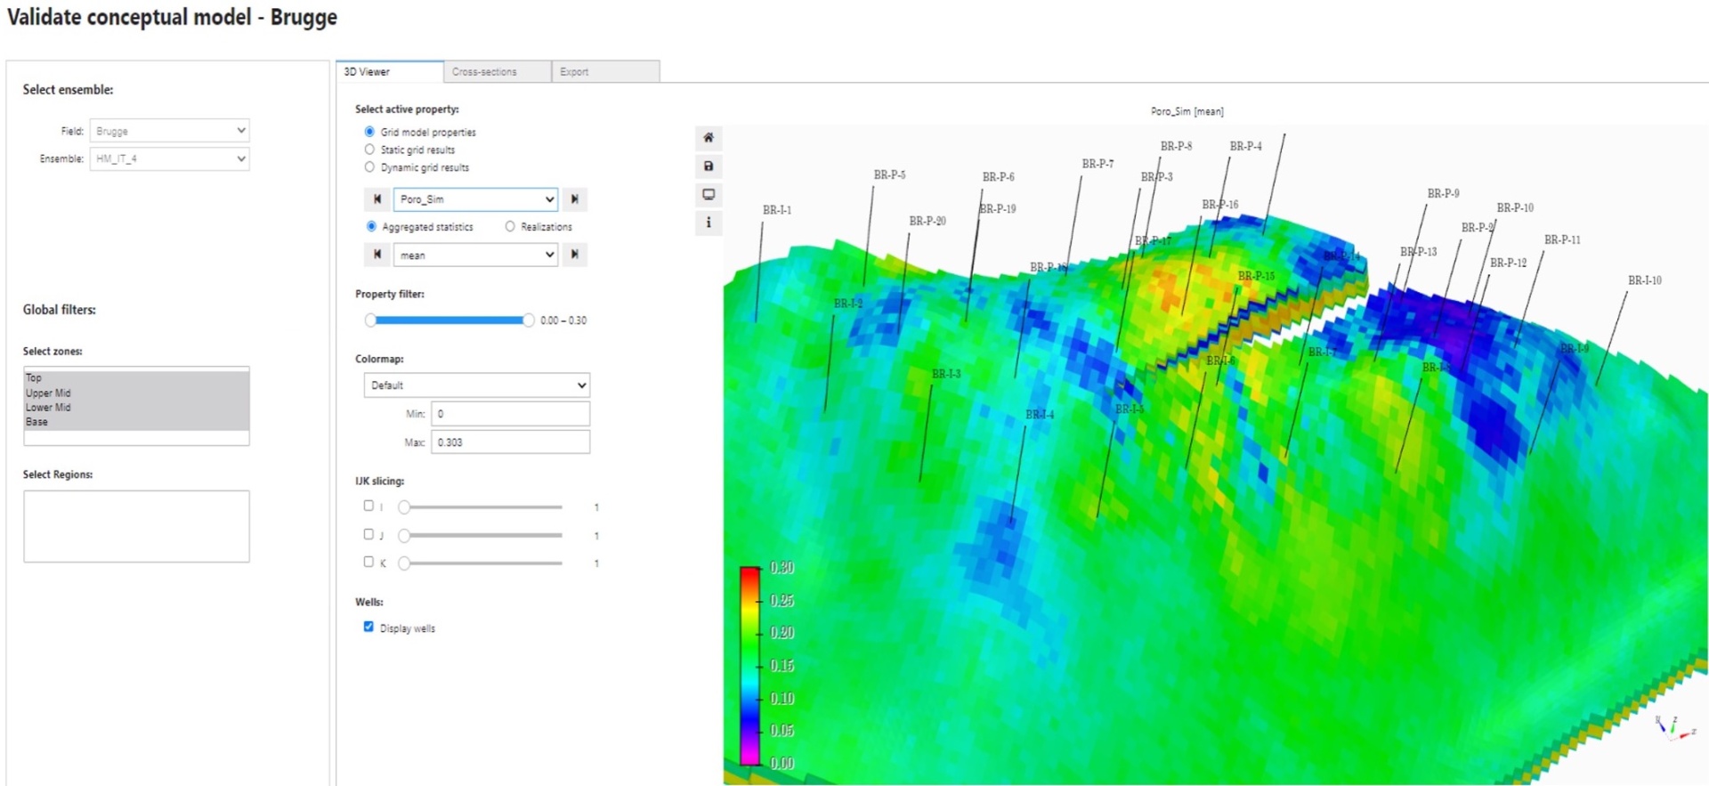
Task: Click the fullscreen monitor icon
Action: [709, 195]
